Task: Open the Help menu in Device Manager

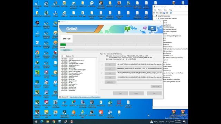Action: pos(170,10)
